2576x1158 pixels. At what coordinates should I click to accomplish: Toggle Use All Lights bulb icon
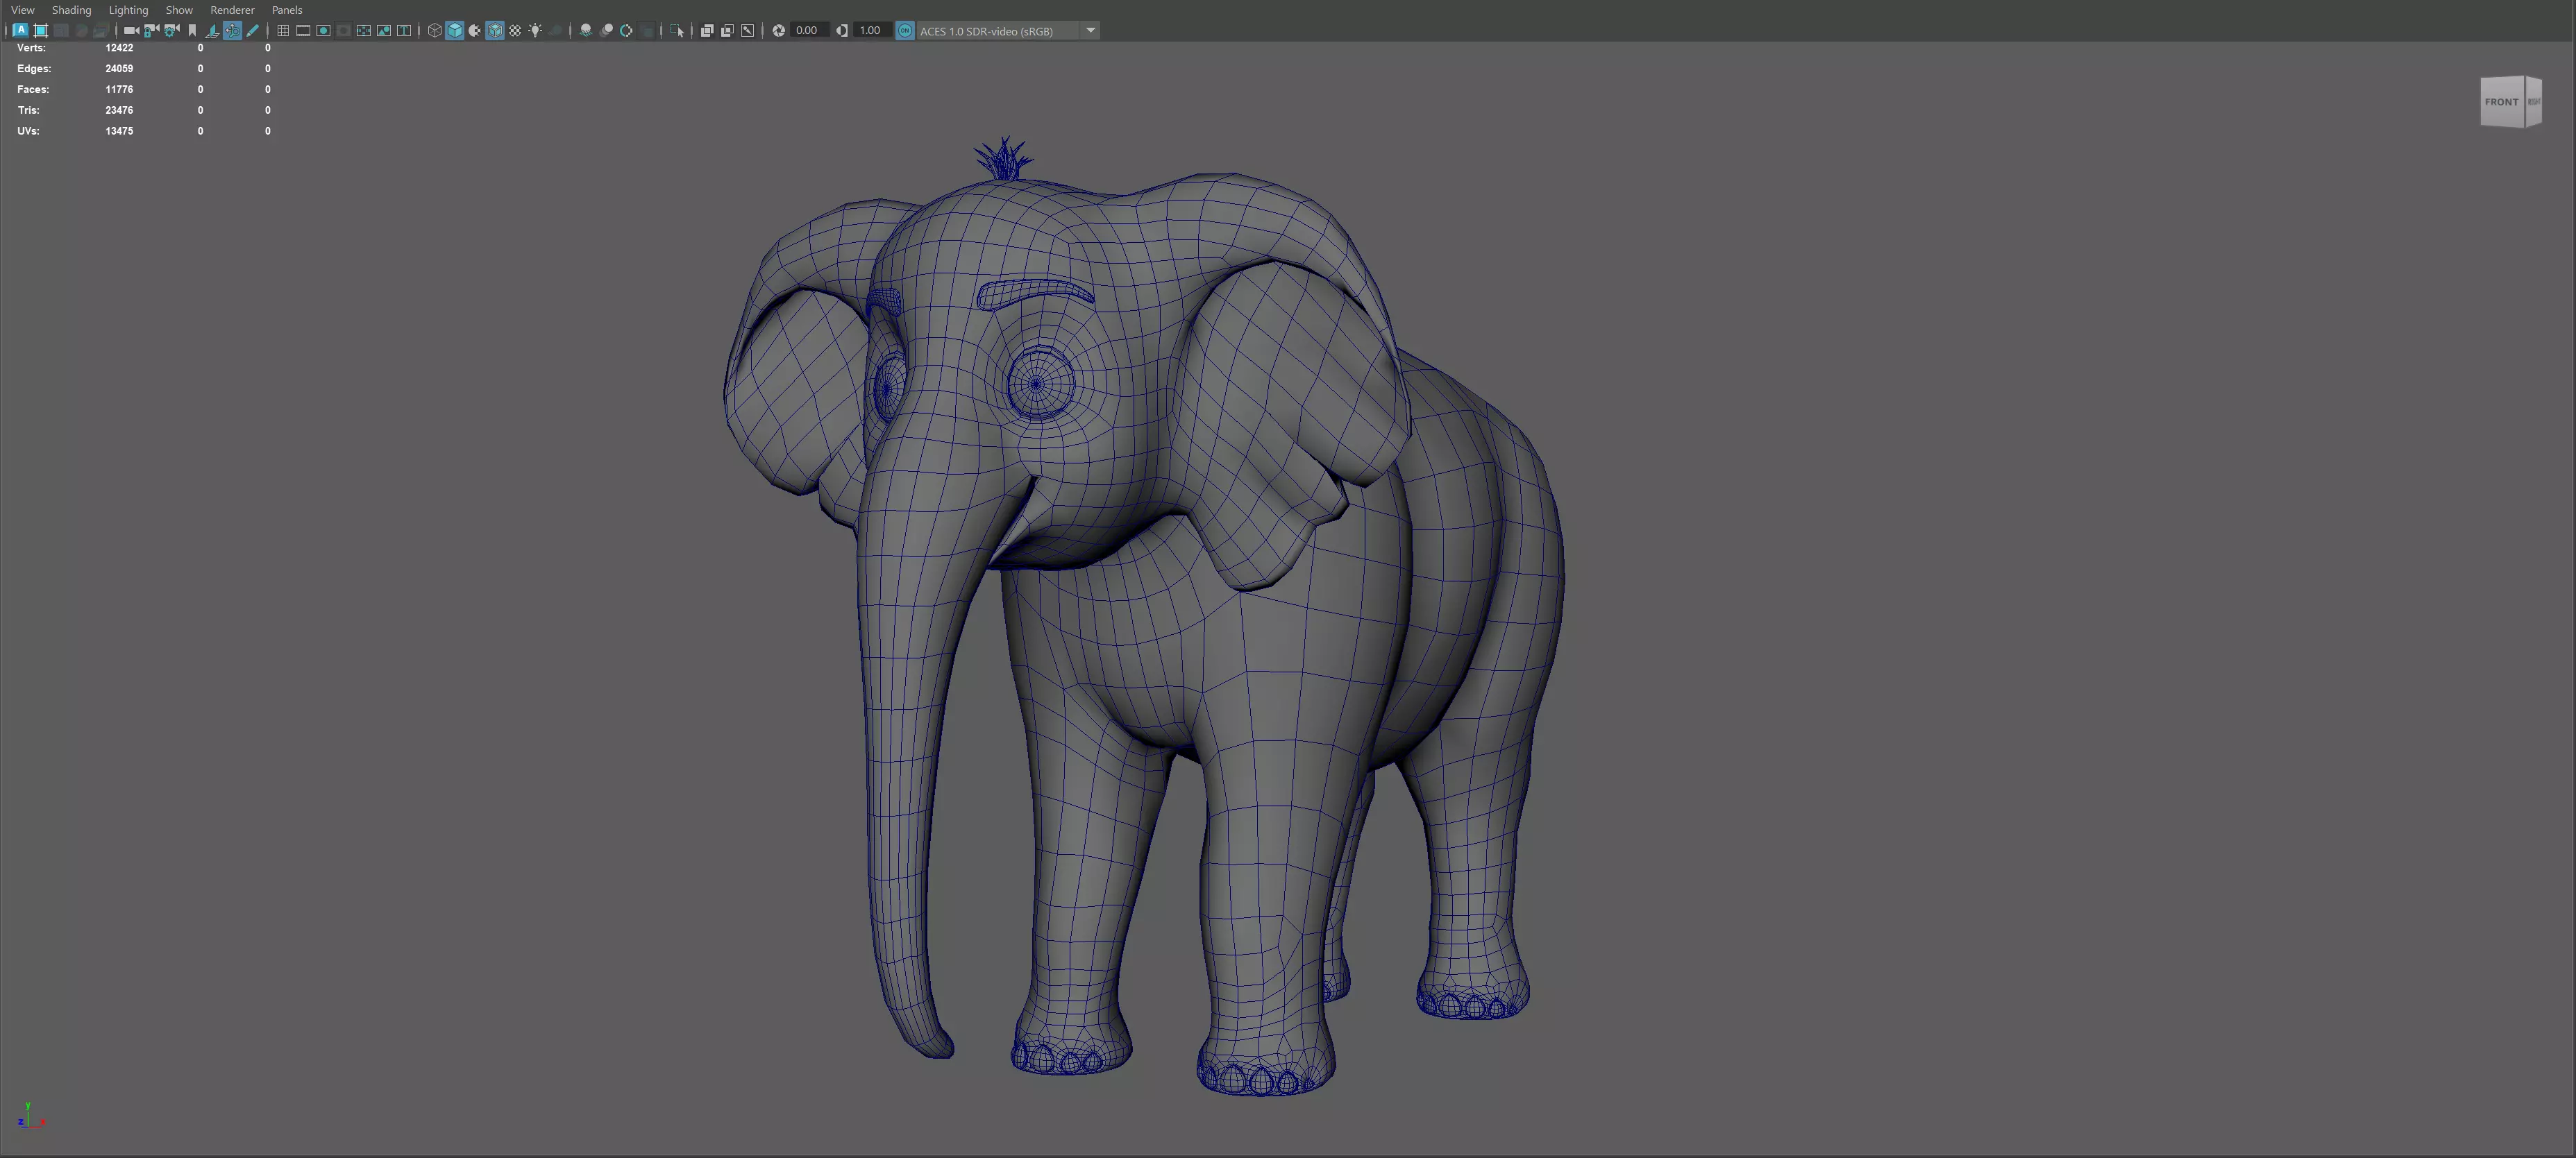[x=535, y=31]
